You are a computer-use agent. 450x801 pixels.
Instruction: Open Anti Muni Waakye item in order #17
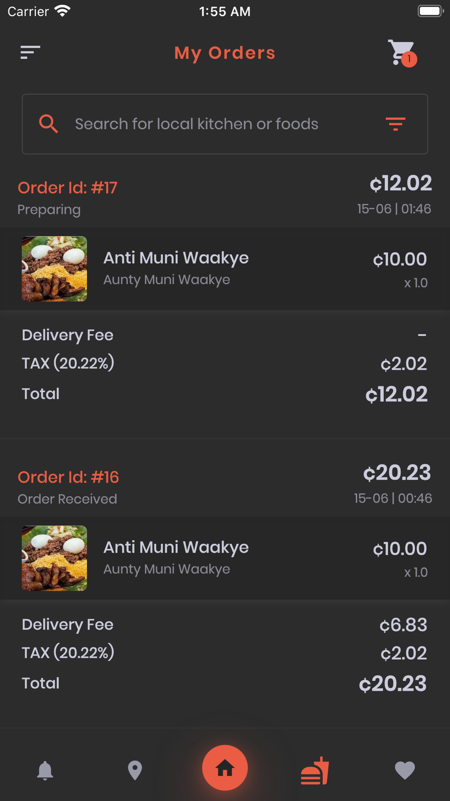tap(176, 258)
